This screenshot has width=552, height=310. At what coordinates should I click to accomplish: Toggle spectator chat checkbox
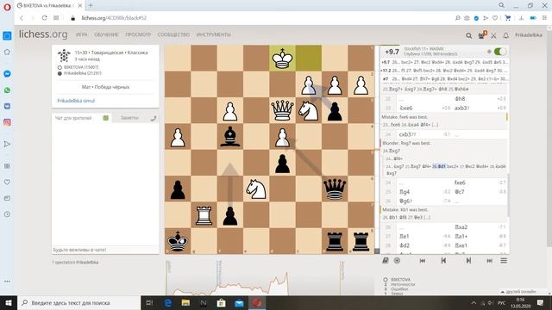[105, 118]
